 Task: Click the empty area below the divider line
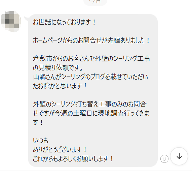[x=96, y=174]
